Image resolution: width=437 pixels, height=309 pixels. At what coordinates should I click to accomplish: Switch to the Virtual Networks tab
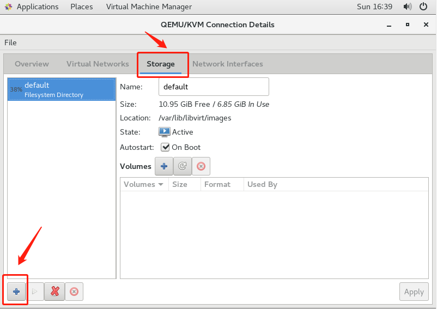(x=98, y=64)
